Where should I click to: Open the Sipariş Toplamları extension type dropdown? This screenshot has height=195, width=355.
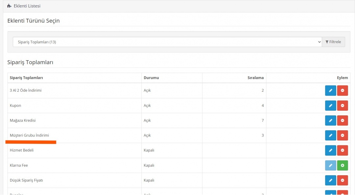click(167, 42)
